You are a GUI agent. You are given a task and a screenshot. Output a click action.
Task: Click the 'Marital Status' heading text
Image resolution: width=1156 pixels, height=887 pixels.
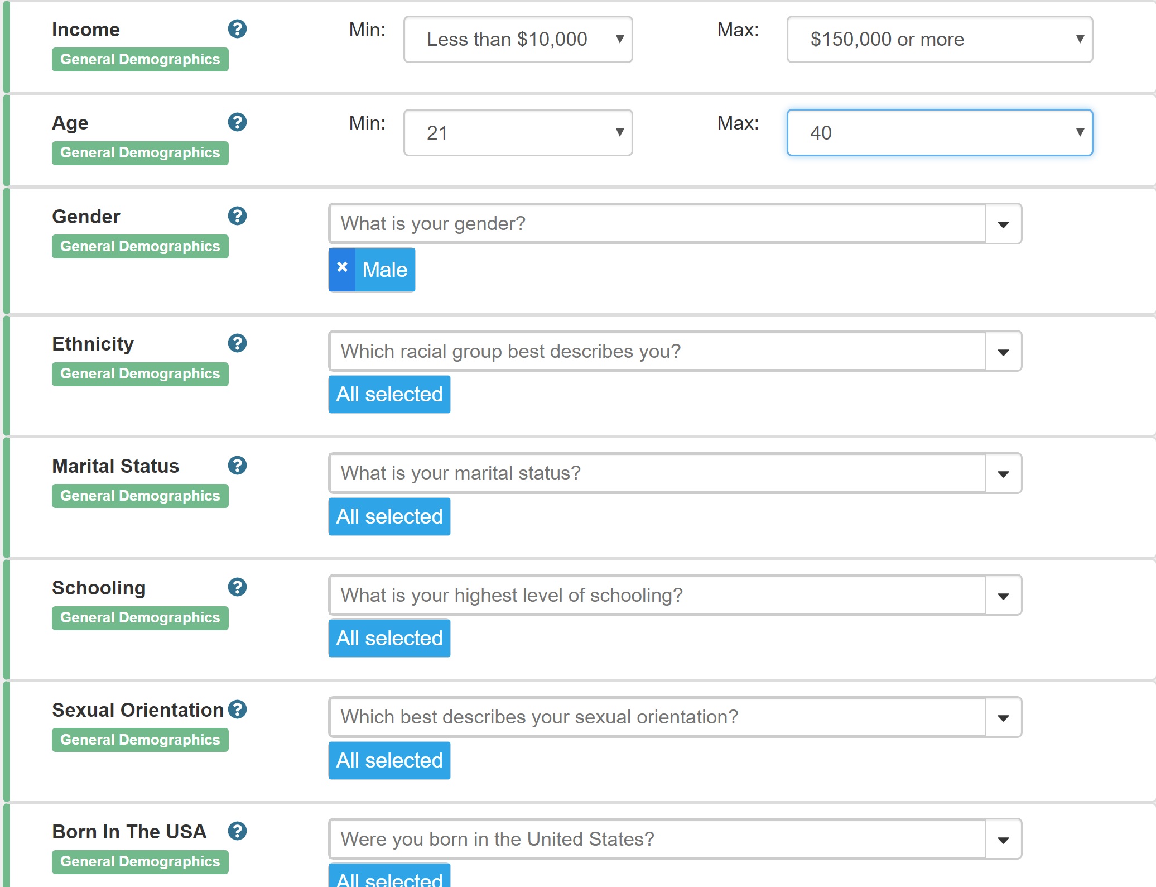tap(115, 466)
